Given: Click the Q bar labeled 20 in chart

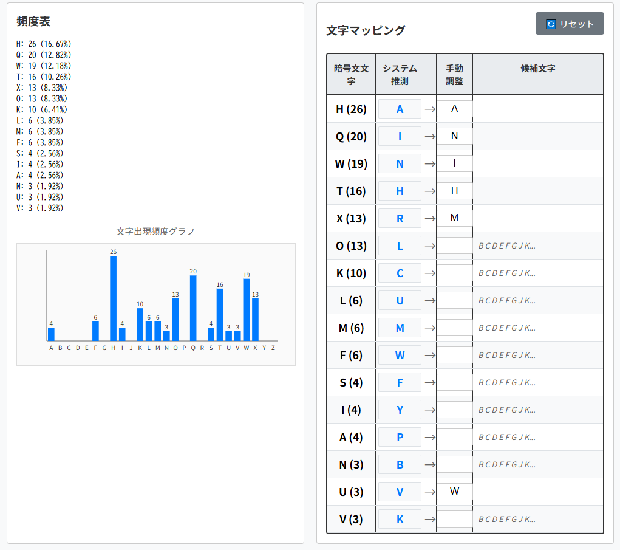Looking at the screenshot, I should pos(193,308).
